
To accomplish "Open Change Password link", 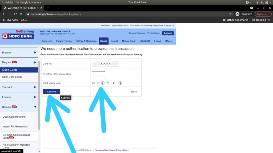I will point(137,33).
